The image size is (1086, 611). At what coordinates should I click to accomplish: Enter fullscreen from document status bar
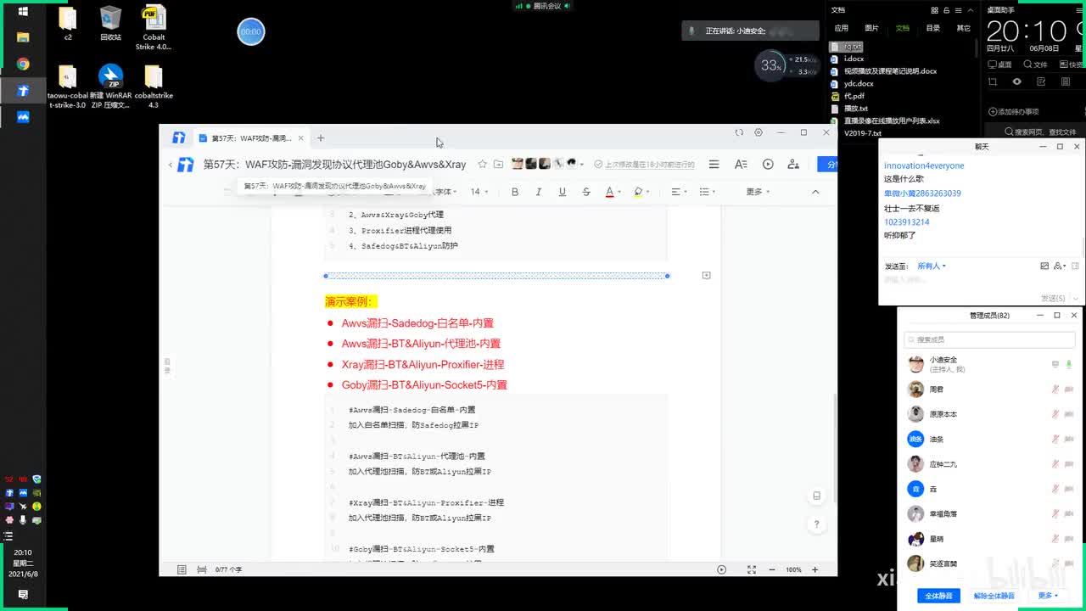(751, 569)
